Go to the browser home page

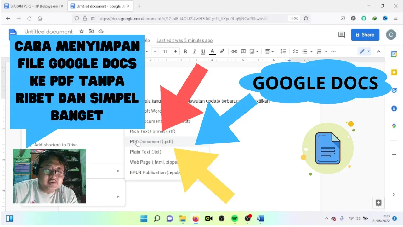tap(40, 19)
